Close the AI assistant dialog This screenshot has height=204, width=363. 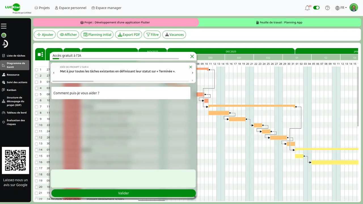[x=192, y=56]
